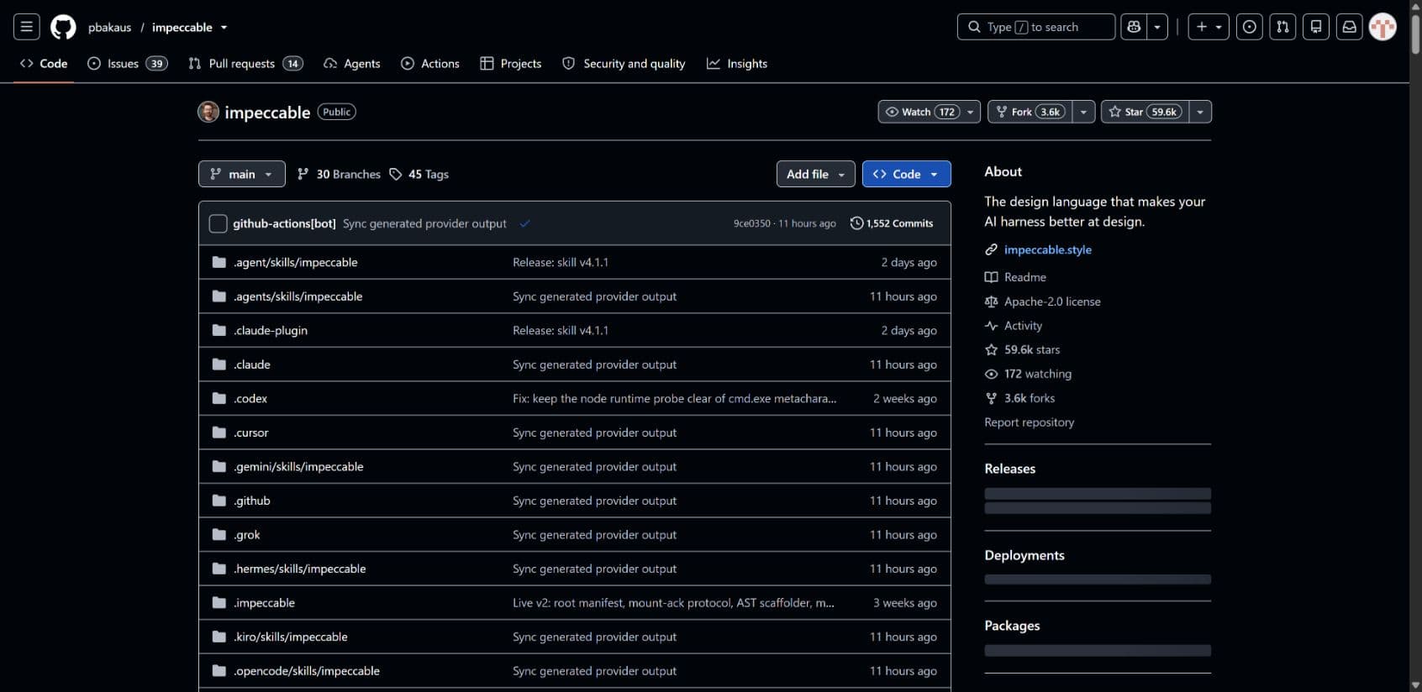The image size is (1422, 692).
Task: Click the github-actions[bot] avatar
Action: click(x=218, y=223)
